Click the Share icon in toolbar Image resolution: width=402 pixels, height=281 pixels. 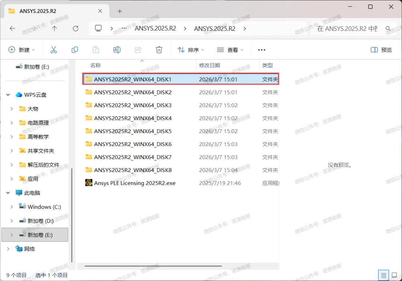[138, 50]
